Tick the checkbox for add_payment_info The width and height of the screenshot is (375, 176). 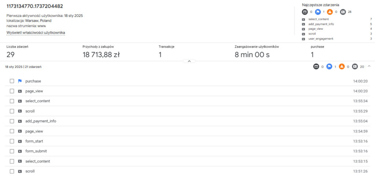[x=12, y=121]
